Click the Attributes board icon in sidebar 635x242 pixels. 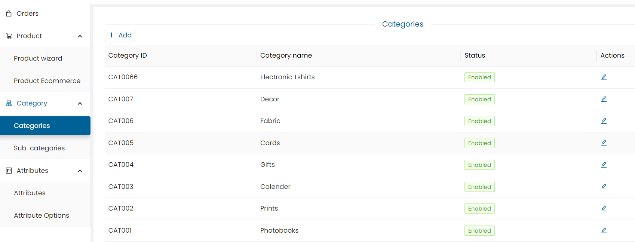9,171
